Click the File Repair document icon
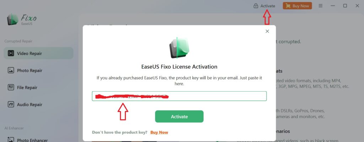Viewport: 364px width, 142px height. pos(11,87)
